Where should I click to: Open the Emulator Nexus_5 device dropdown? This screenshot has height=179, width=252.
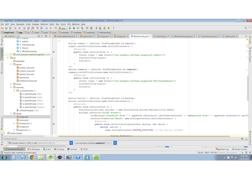coord(40,143)
